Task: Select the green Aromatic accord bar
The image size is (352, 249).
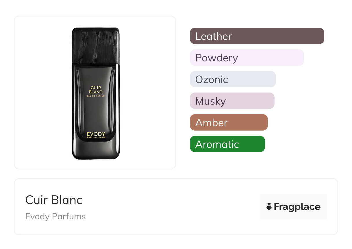Action: 227,144
